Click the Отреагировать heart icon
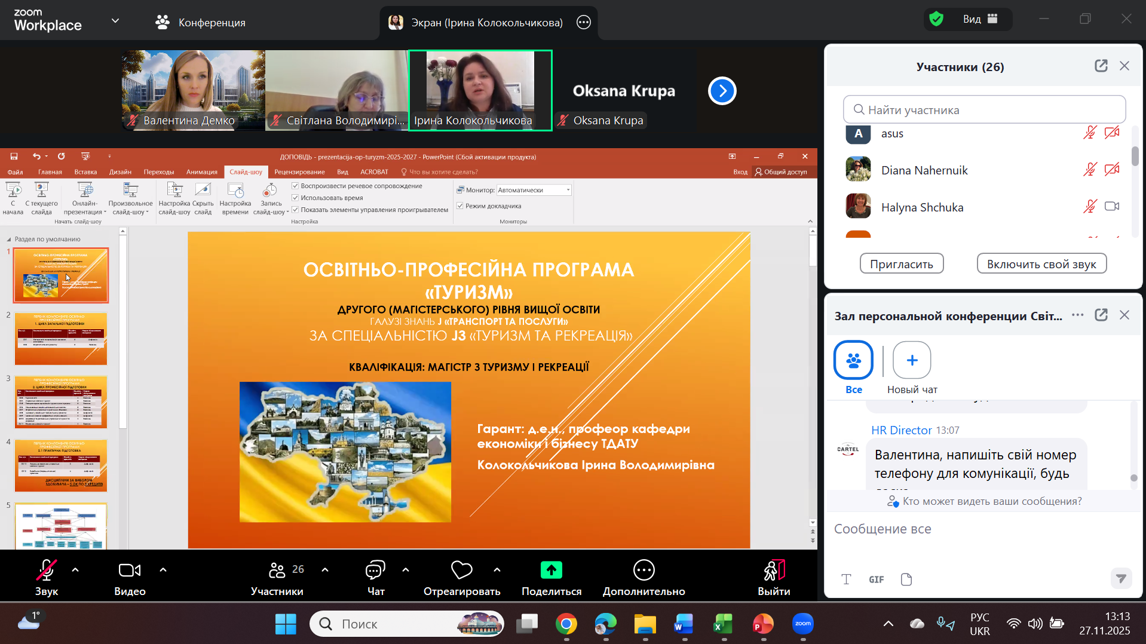Image resolution: width=1146 pixels, height=644 pixels. pyautogui.click(x=461, y=571)
